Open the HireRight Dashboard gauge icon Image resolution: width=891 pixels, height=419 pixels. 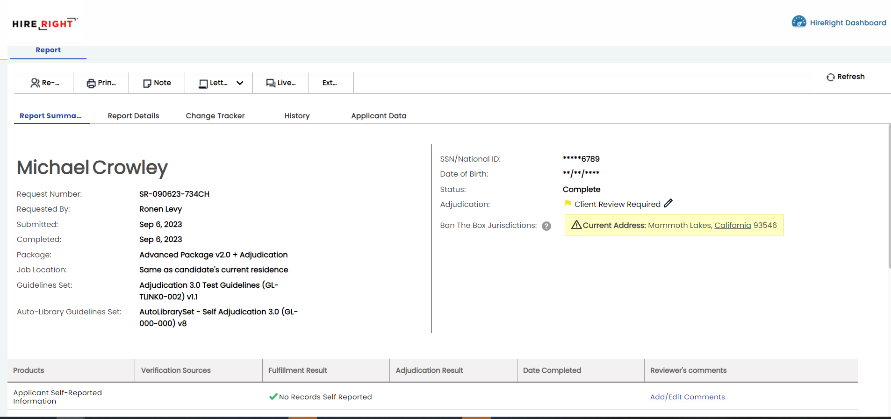point(798,22)
